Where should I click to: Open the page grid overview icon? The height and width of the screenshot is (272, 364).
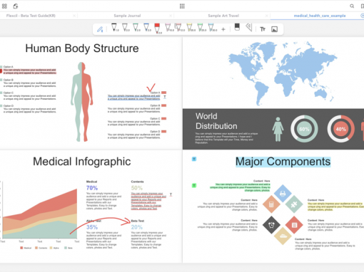coord(182,6)
